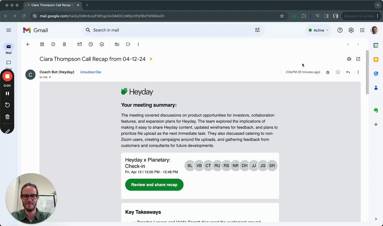Snooze email with clock icon
The height and width of the screenshot is (226, 383).
(91, 44)
